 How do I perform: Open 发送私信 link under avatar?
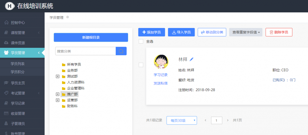pos(161,83)
